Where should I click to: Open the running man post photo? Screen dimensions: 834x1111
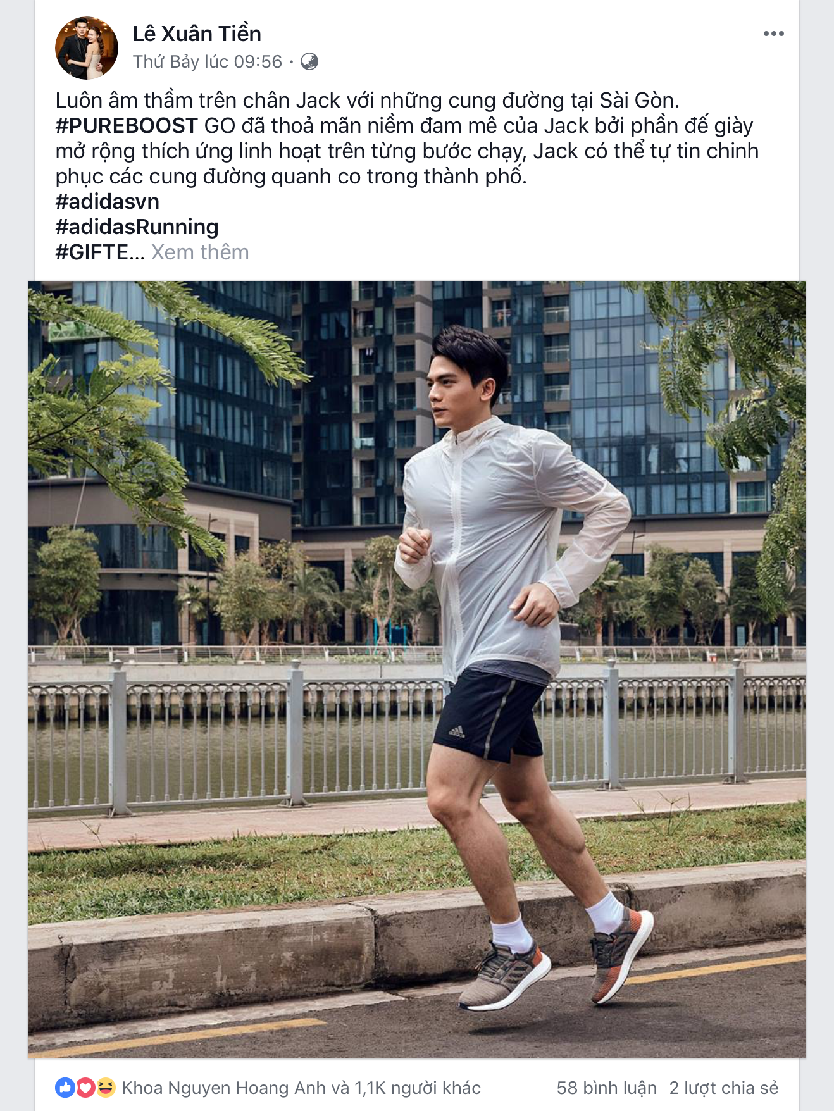click(x=417, y=669)
